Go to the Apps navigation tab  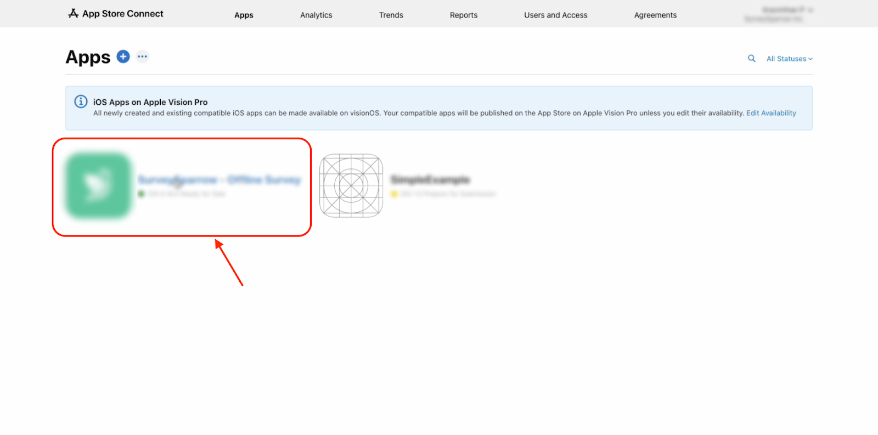pos(244,15)
